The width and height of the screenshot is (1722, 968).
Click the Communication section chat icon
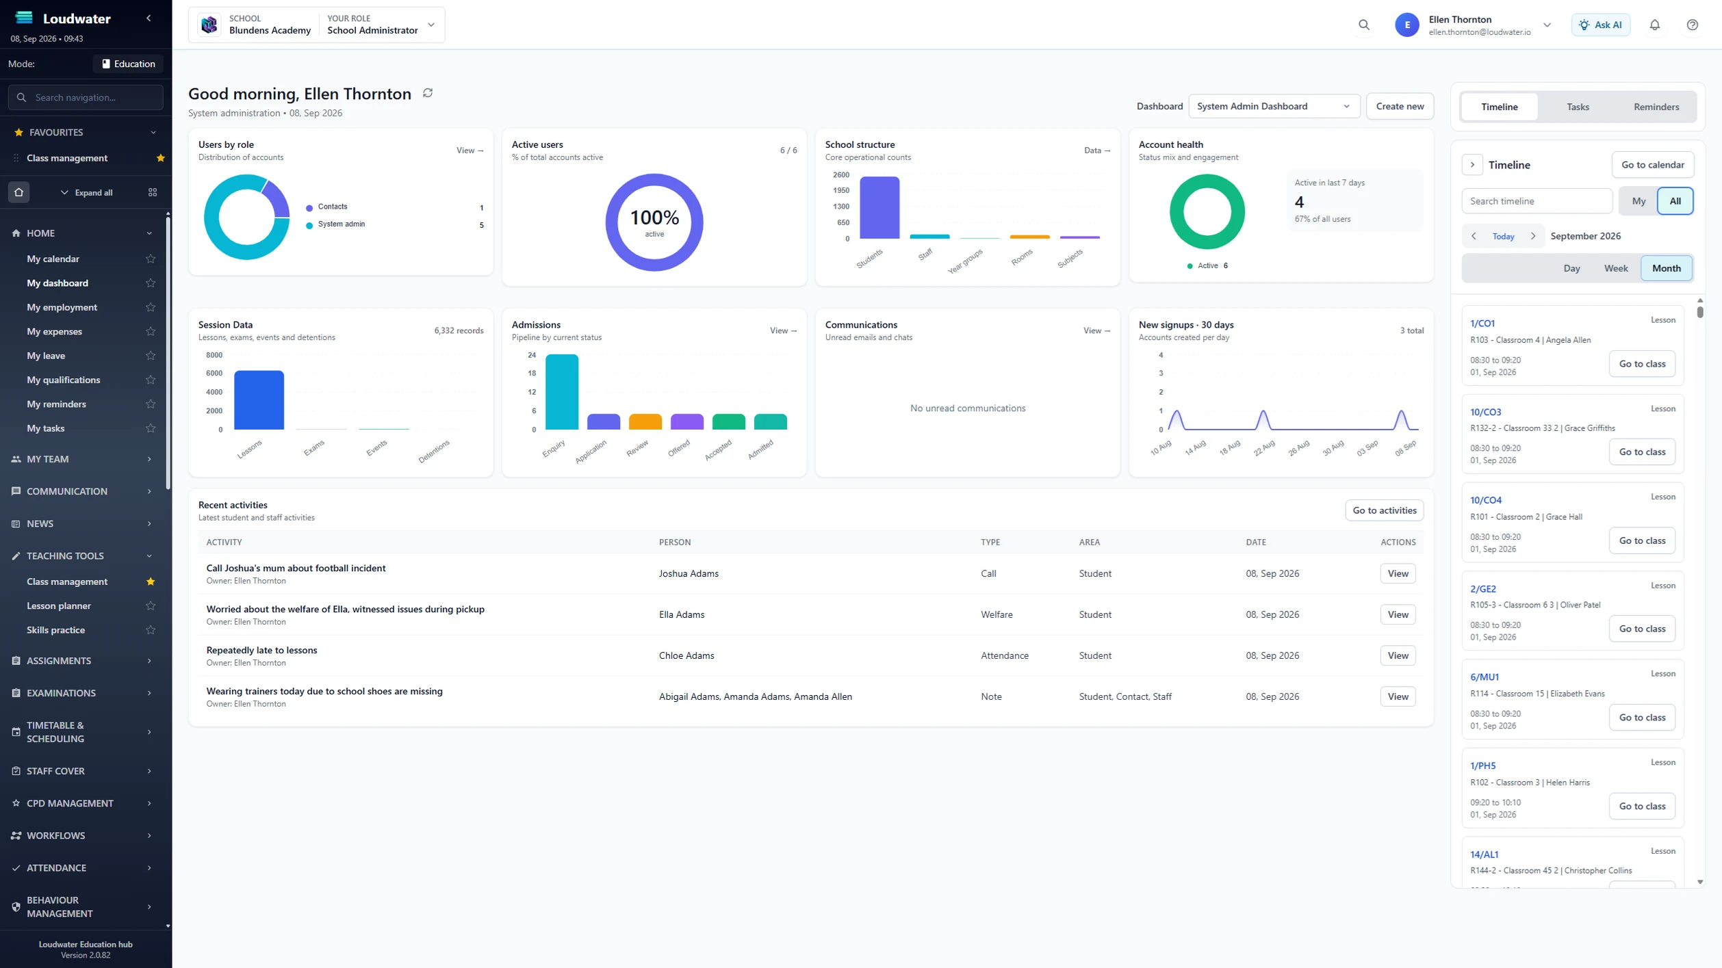(x=16, y=491)
